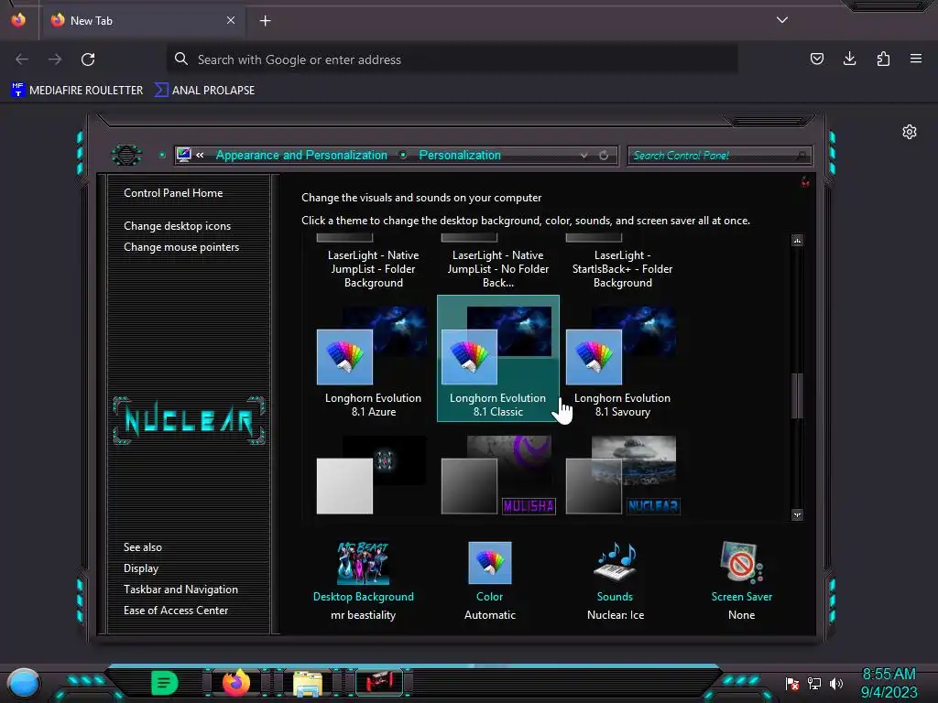Expand the address bar history dropdown

[x=584, y=156]
